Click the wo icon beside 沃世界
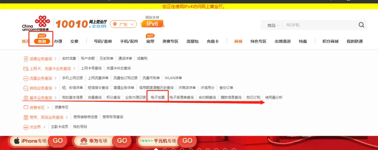Image resolution: width=378 pixels, height=150 pixels. pyautogui.click(x=26, y=127)
